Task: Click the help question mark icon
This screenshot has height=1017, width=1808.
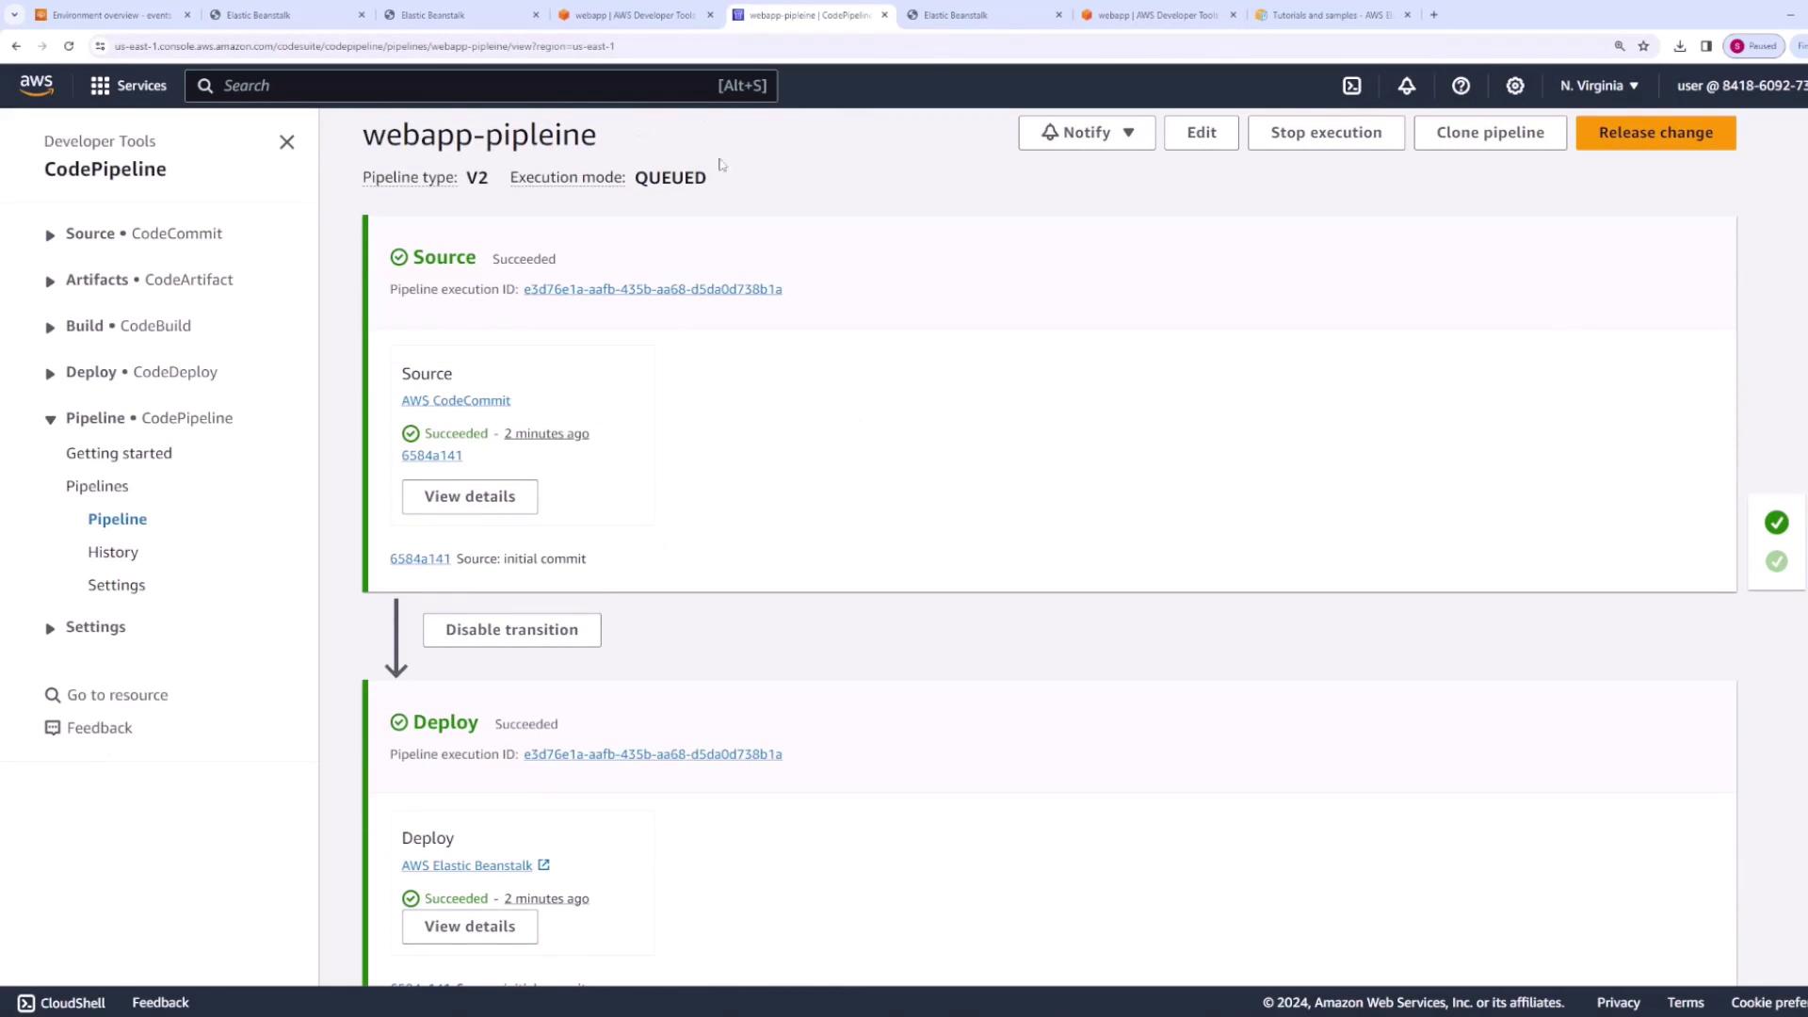Action: [1461, 86]
